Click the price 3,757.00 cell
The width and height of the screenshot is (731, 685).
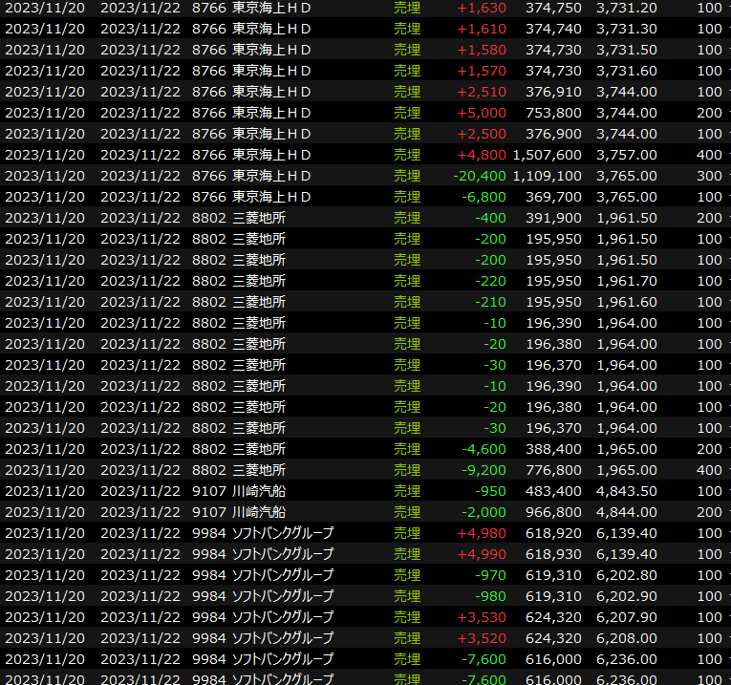627,155
